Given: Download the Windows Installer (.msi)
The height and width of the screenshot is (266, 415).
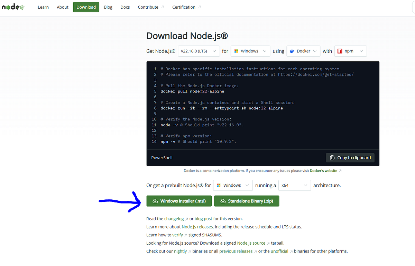Looking at the screenshot, I should [179, 201].
